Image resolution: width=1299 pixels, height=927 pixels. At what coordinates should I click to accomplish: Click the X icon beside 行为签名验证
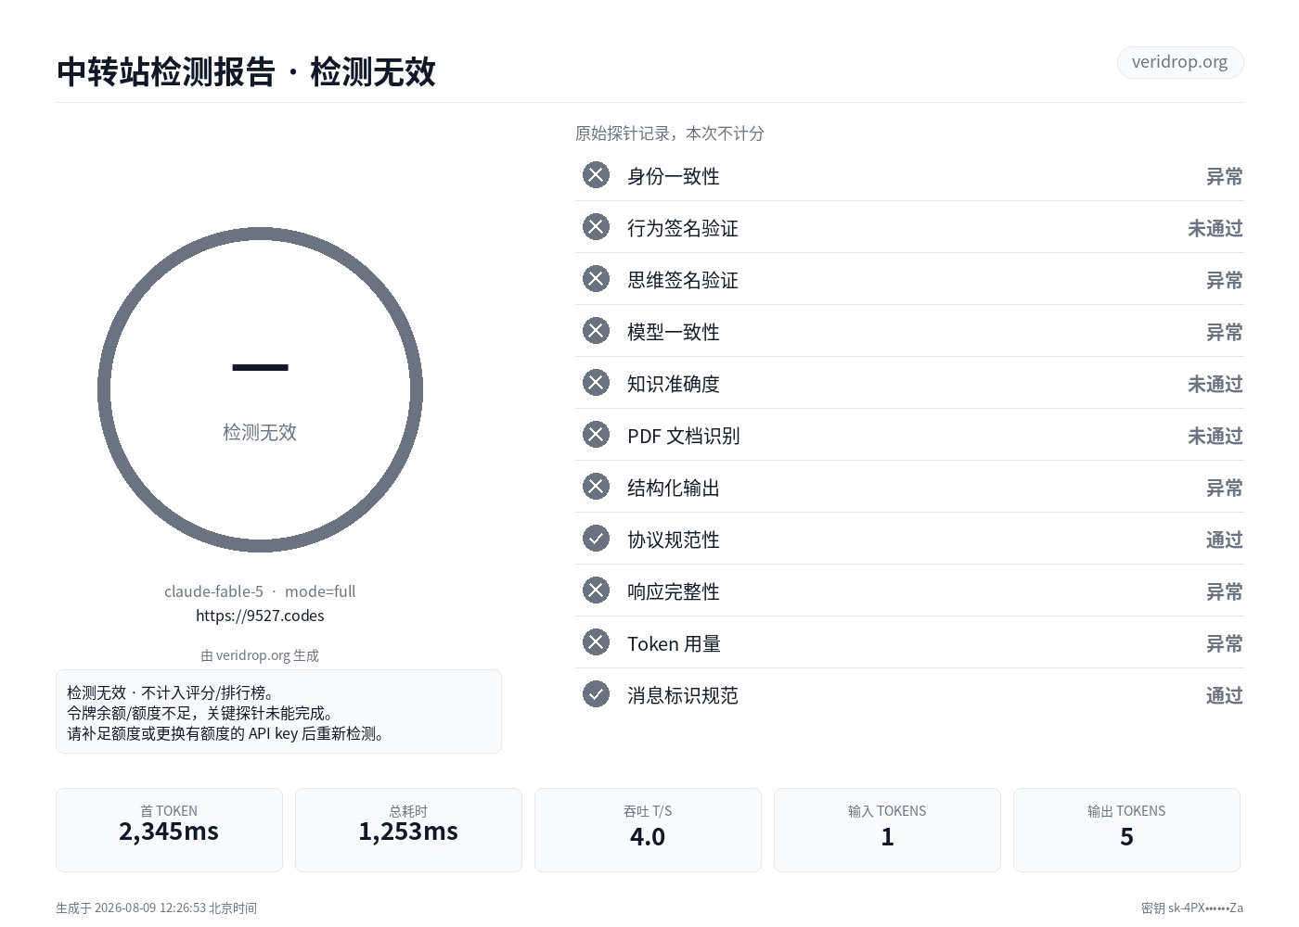tap(596, 227)
